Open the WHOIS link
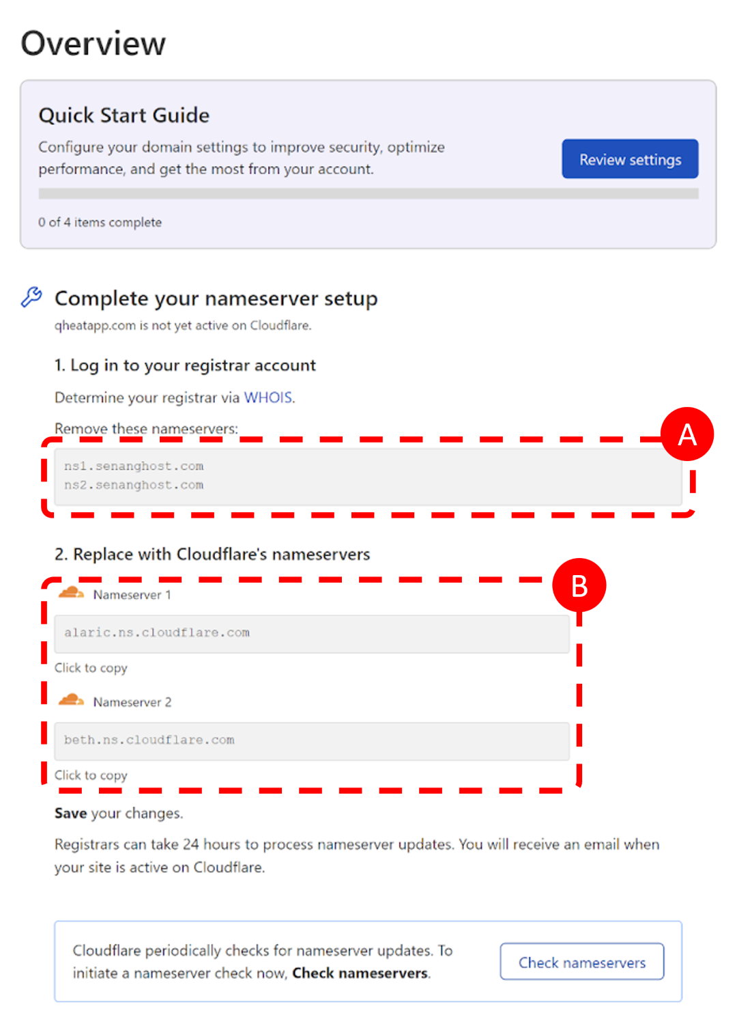The image size is (737, 1030). [268, 398]
